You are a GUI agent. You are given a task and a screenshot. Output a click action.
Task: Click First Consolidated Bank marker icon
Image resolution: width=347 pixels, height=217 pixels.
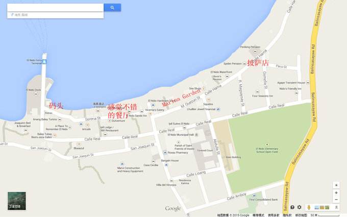254,196
